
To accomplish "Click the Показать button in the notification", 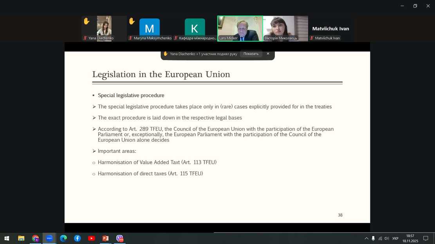I will 251,54.
